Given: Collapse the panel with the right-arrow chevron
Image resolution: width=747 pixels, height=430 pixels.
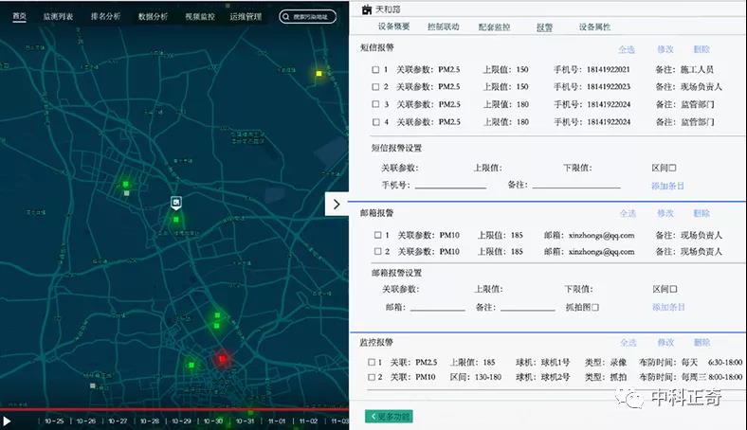Looking at the screenshot, I should pos(337,205).
